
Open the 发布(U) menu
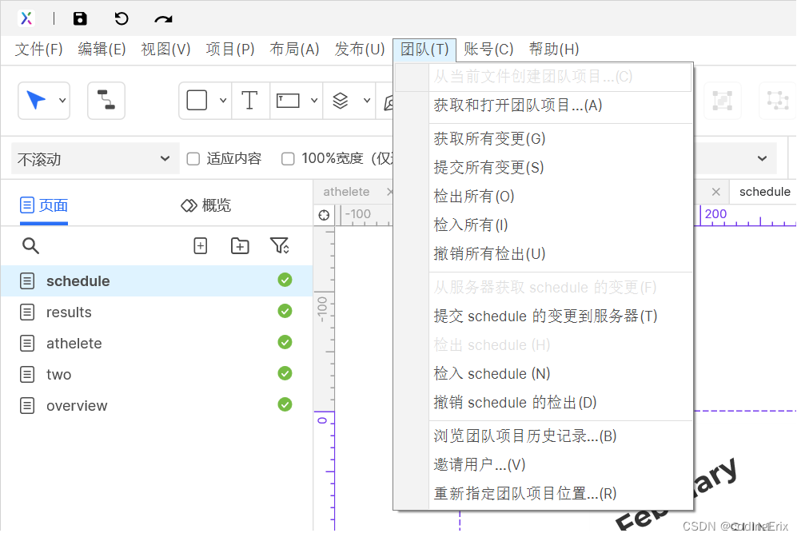360,50
